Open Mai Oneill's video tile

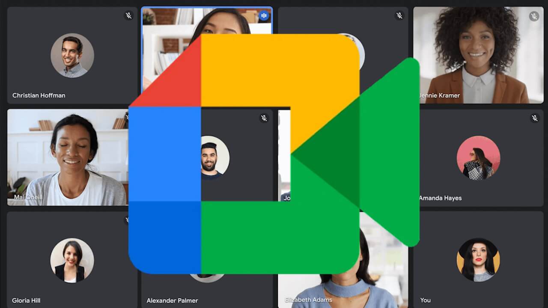coord(68,157)
